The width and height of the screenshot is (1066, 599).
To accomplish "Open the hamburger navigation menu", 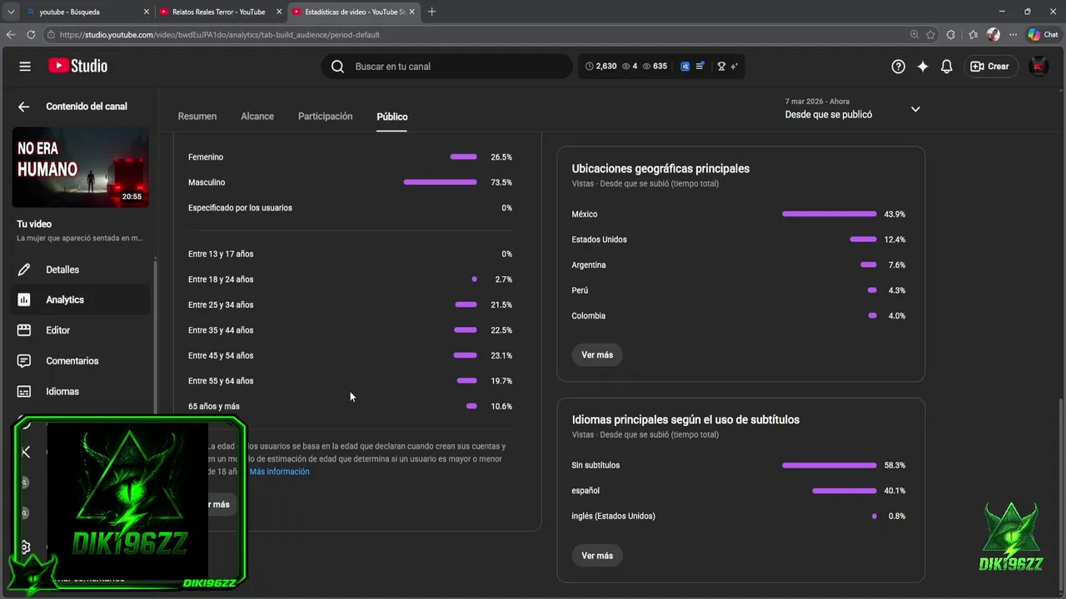I will click(25, 67).
